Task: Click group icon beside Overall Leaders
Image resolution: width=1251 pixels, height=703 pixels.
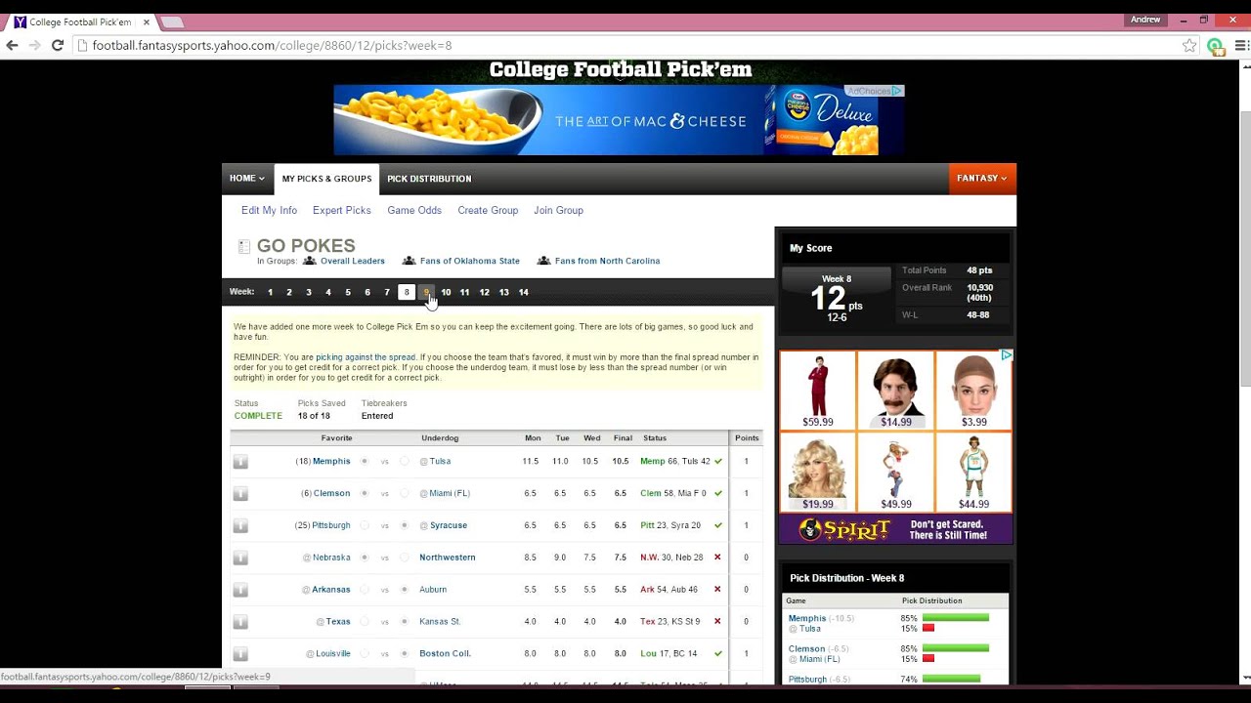Action: [x=310, y=261]
